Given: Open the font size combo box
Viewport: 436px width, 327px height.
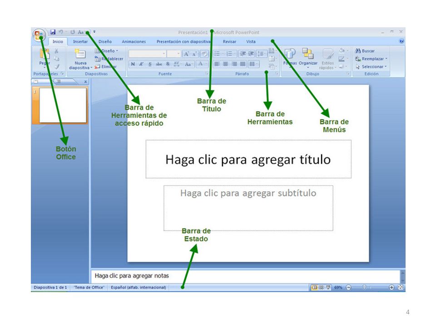Looking at the screenshot, I should (x=174, y=54).
